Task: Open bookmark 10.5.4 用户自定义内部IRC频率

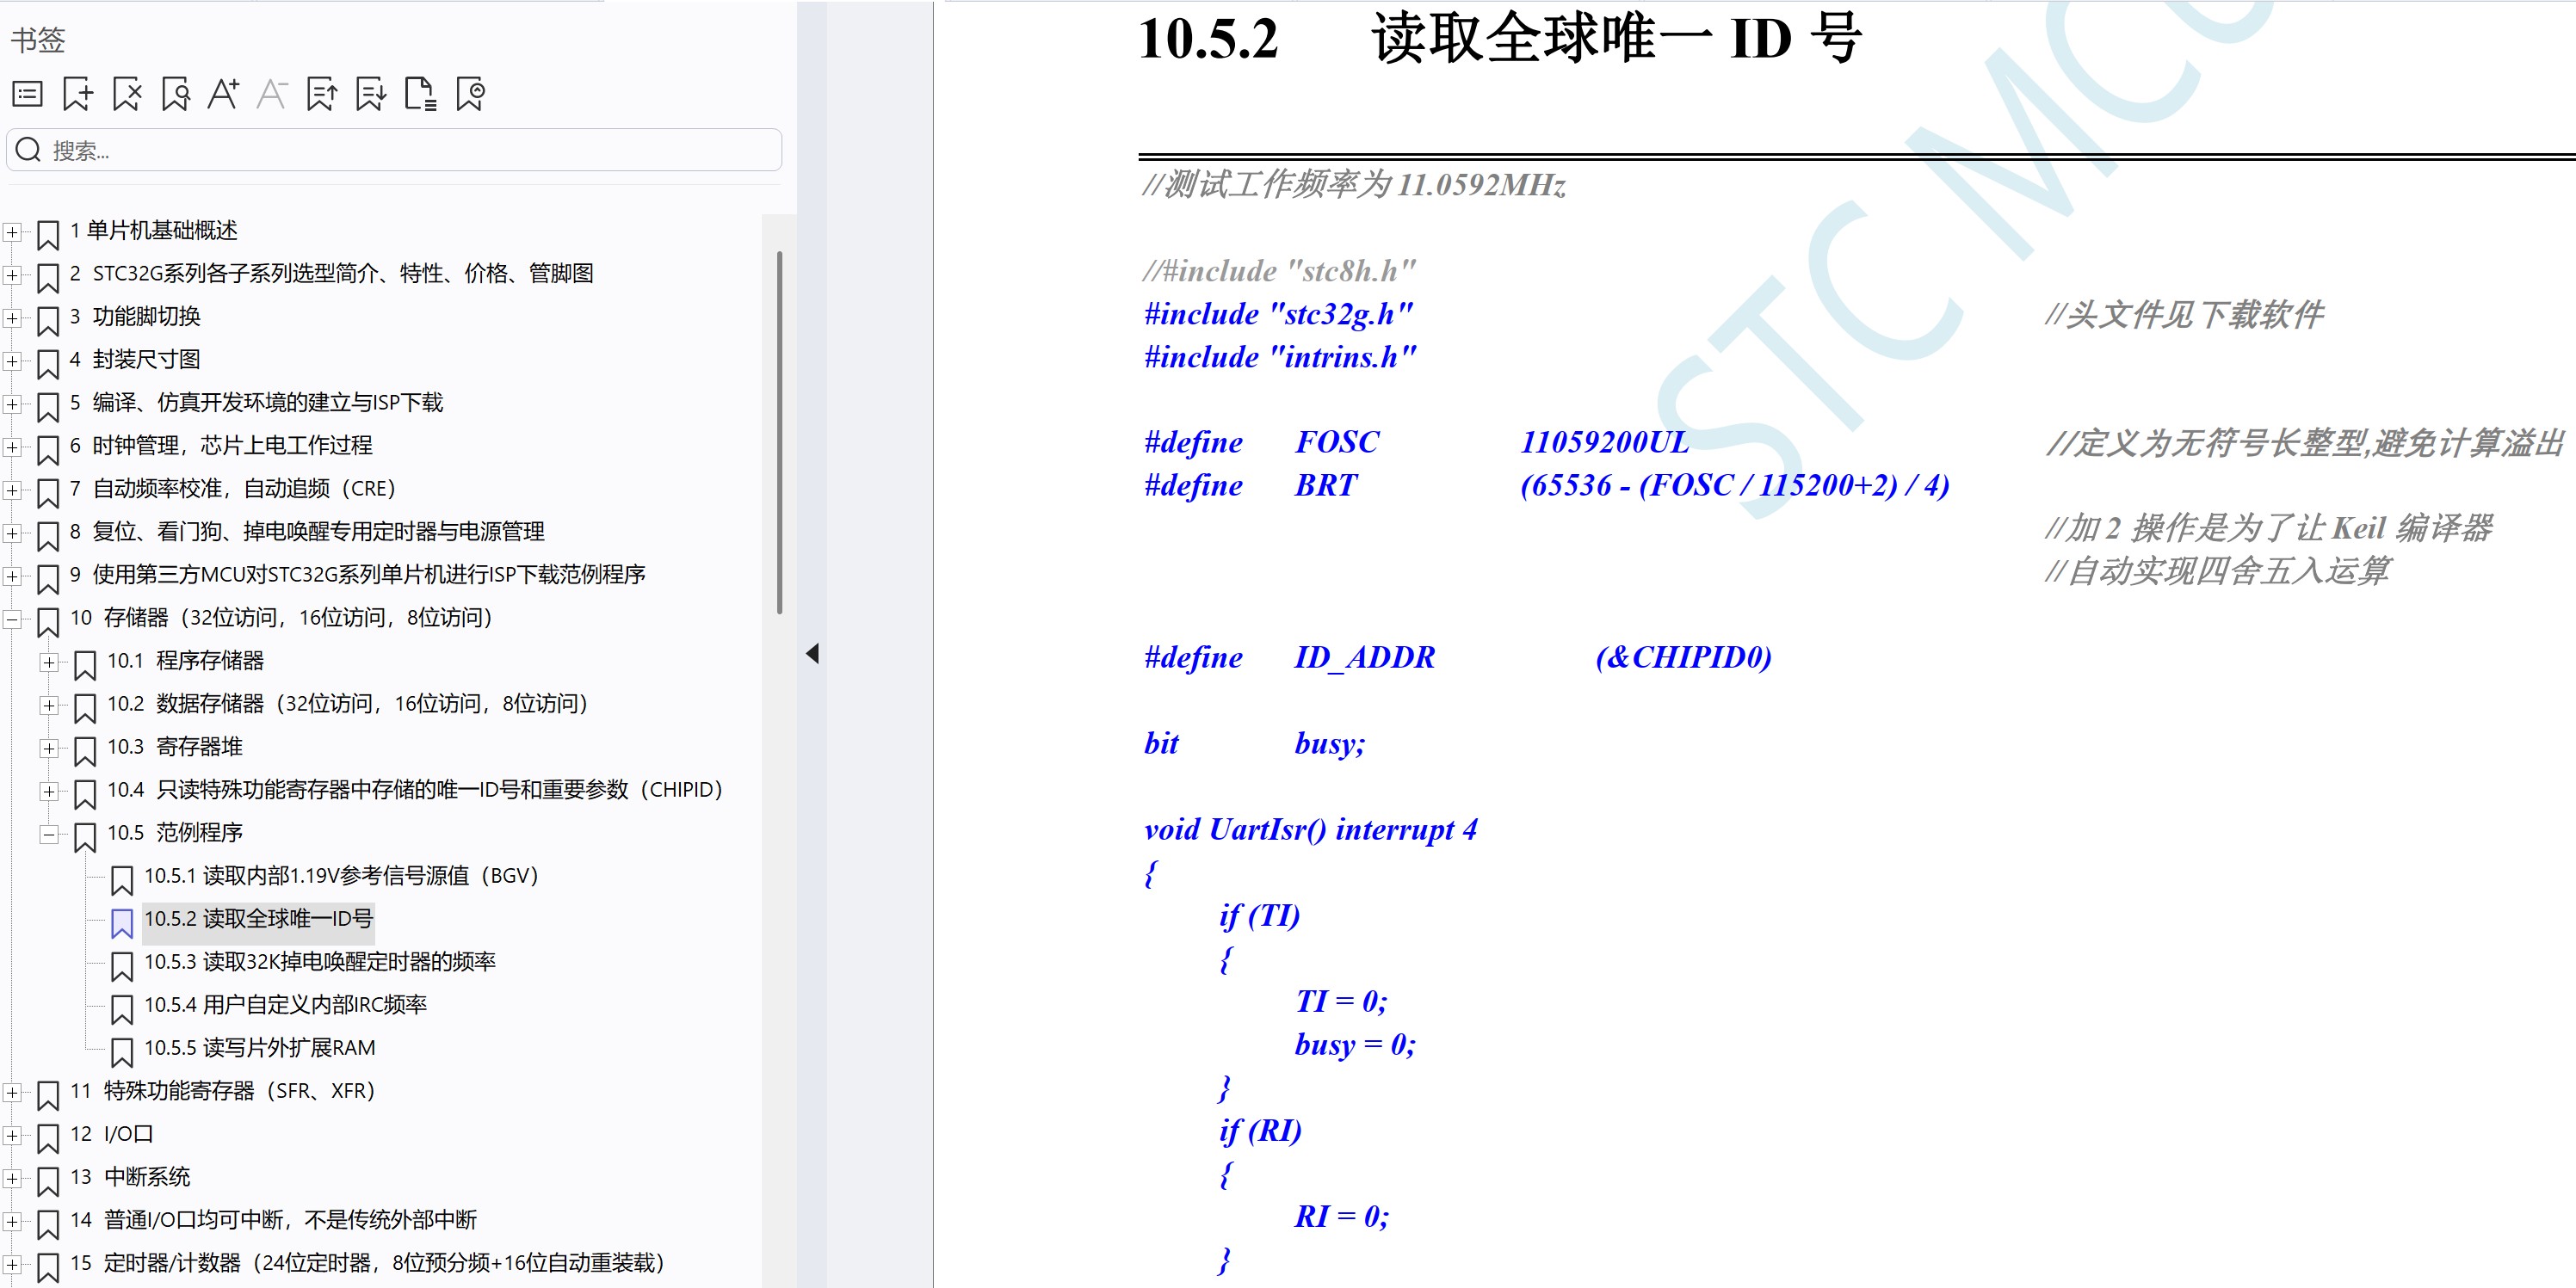Action: [285, 1004]
